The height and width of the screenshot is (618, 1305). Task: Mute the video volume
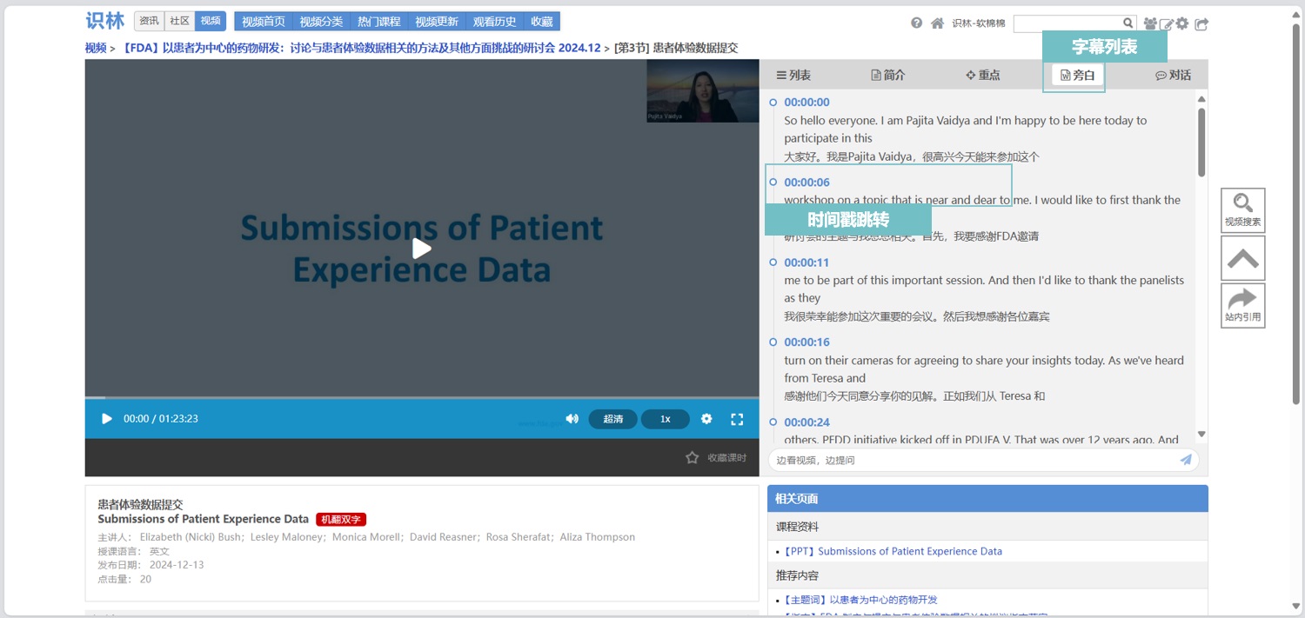point(572,419)
